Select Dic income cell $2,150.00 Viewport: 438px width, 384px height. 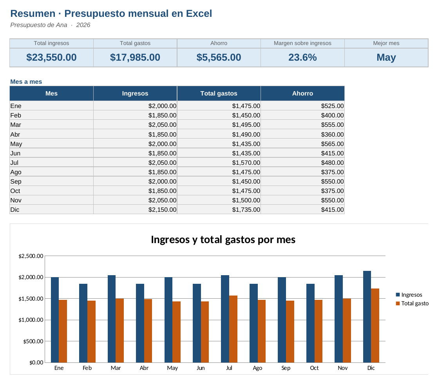coord(135,209)
